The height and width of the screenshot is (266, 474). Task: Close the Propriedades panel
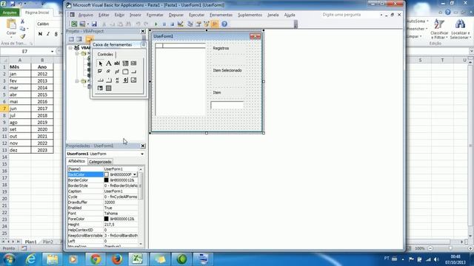[143, 146]
